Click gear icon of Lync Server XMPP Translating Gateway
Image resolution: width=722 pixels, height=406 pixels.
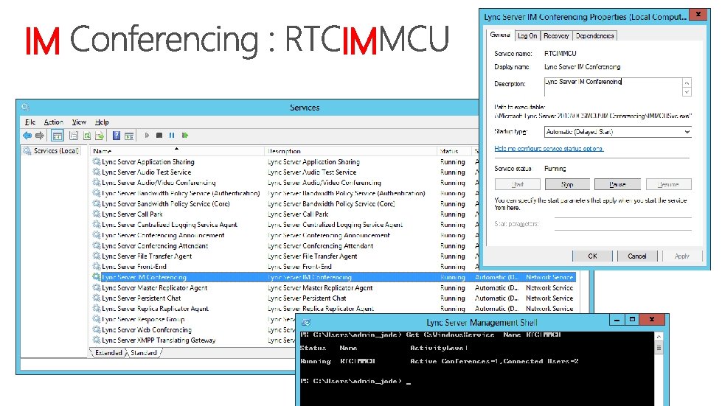click(x=96, y=340)
